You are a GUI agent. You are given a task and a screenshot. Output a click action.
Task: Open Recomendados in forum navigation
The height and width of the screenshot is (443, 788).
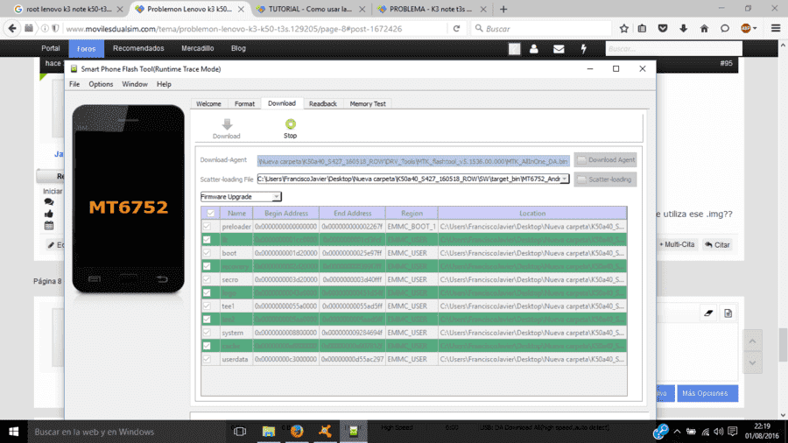[x=138, y=48]
